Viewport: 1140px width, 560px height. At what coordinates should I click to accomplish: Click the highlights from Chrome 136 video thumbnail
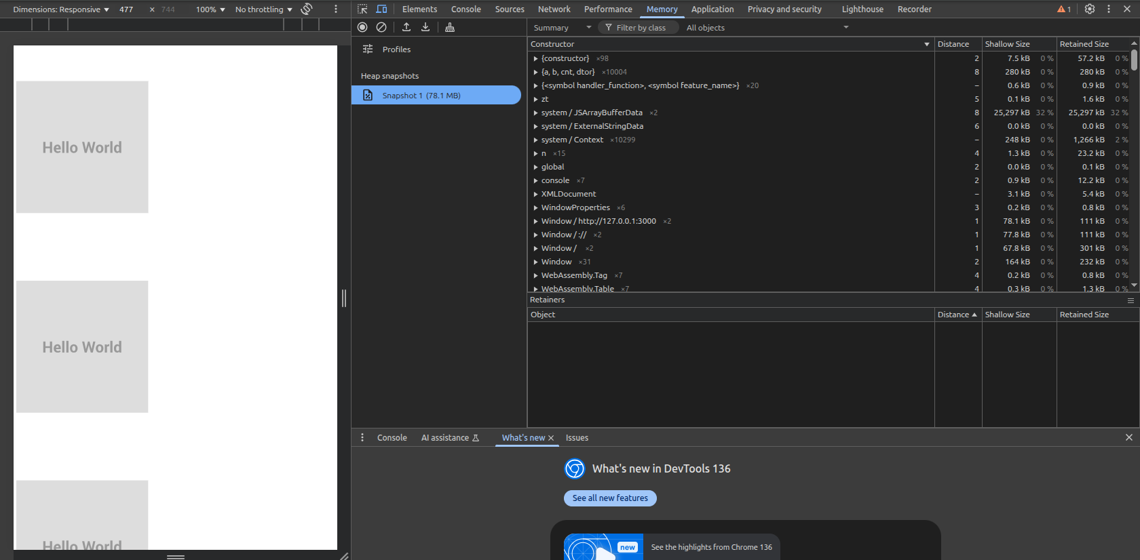coord(603,546)
